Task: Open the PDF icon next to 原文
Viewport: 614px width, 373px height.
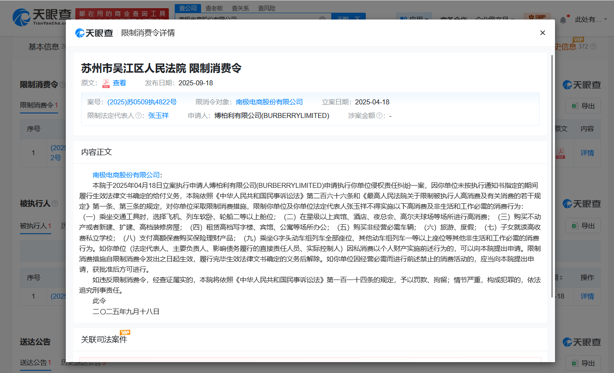Action: (x=106, y=83)
